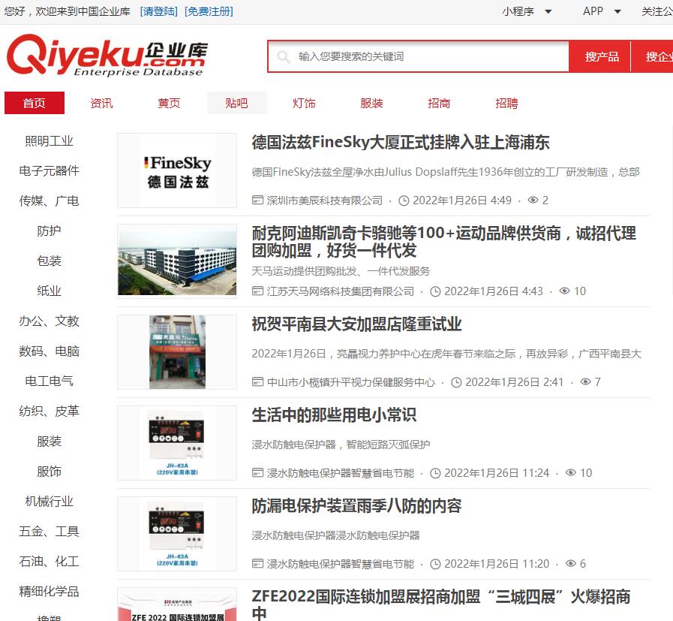Image resolution: width=673 pixels, height=621 pixels.
Task: Select 包装 category in sidebar
Action: [x=49, y=261]
